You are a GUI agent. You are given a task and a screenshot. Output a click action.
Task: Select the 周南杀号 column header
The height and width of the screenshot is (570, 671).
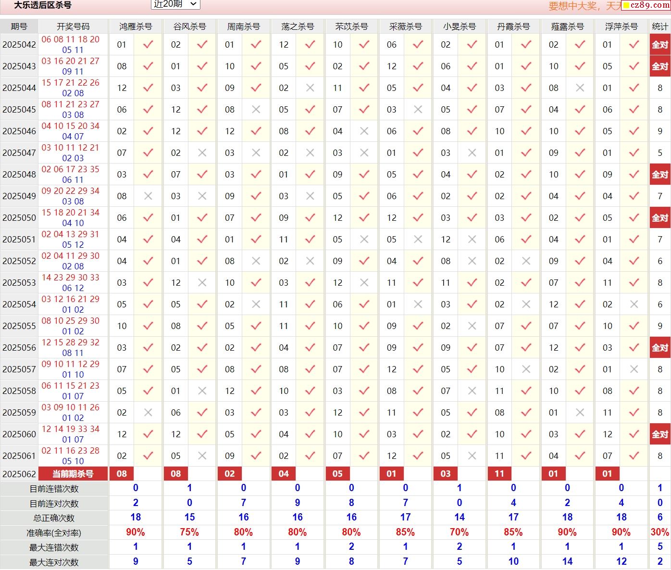click(x=244, y=26)
